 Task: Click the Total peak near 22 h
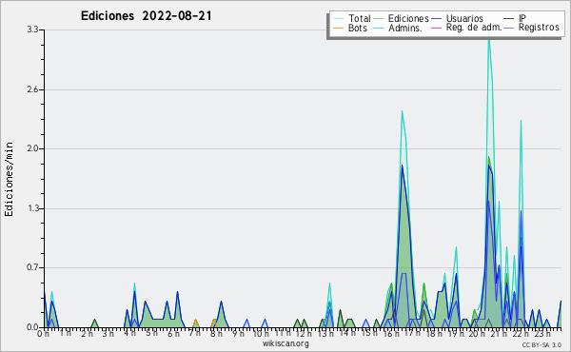click(522, 121)
